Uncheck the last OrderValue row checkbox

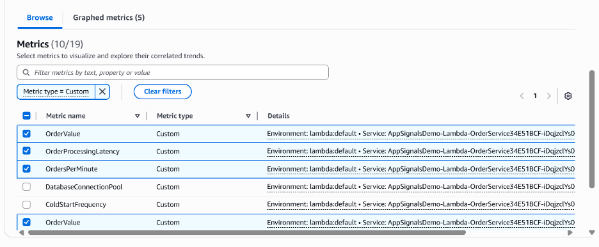click(x=26, y=222)
